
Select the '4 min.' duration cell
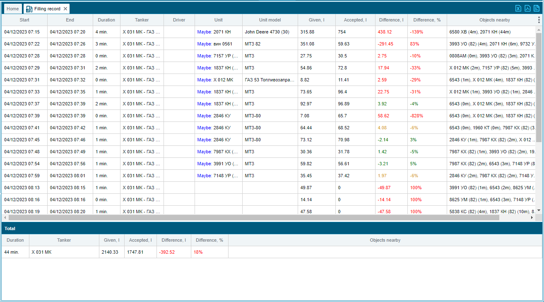coord(106,32)
